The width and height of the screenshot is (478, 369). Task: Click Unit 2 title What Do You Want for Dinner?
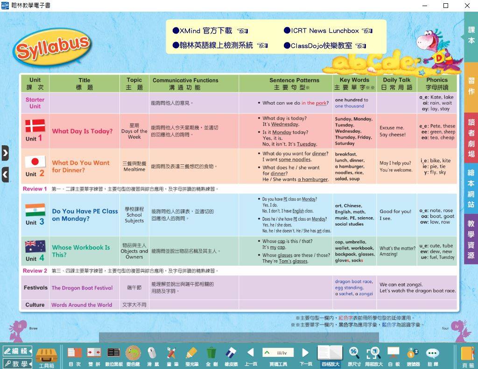(x=80, y=166)
